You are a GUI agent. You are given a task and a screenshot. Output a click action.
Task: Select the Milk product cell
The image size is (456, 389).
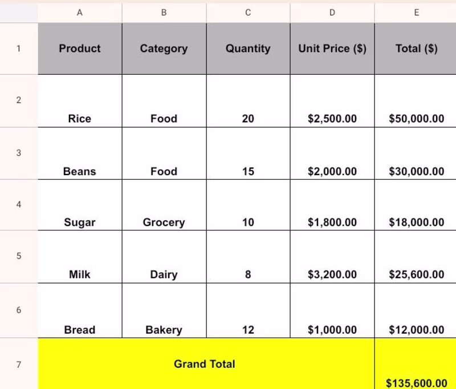pos(80,257)
